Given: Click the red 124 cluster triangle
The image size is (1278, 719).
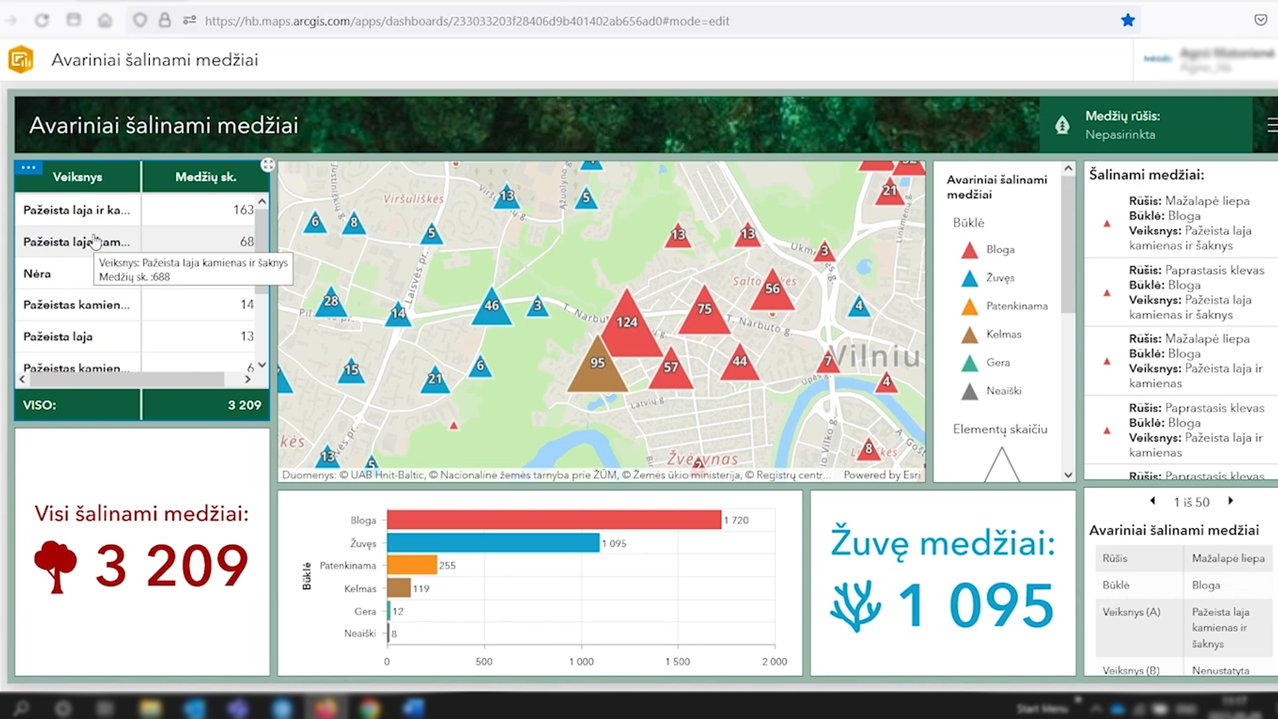Looking at the screenshot, I should [x=627, y=326].
